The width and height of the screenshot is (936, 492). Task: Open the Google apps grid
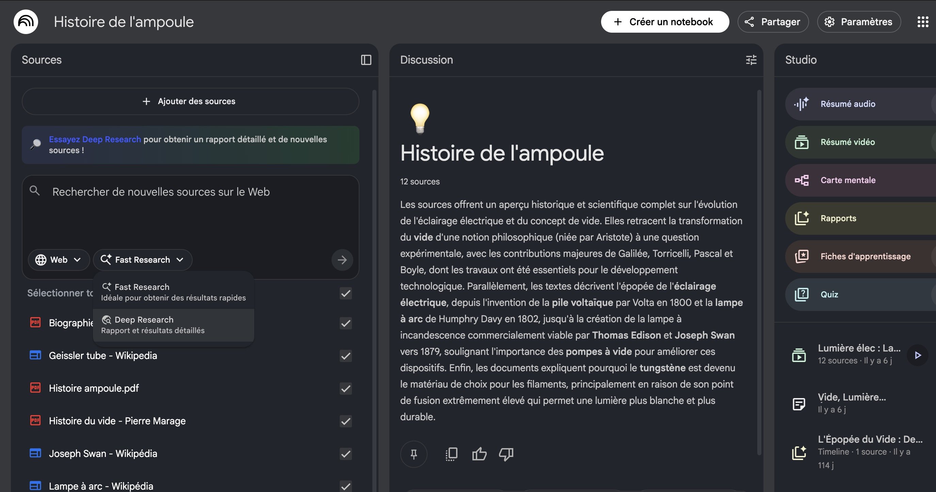click(923, 21)
